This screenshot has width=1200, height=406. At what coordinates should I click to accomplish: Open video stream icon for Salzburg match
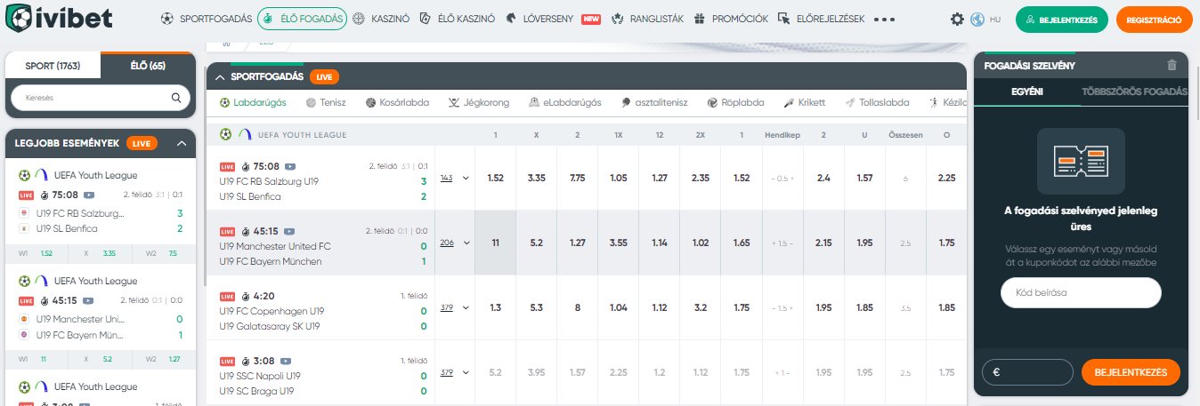click(289, 166)
